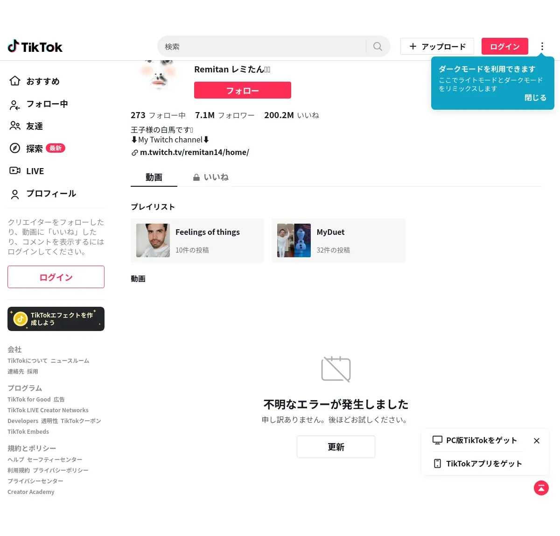Viewport: 560px width, 536px height.
Task: Click the TikTok effect coin icon
Action: pos(21,319)
